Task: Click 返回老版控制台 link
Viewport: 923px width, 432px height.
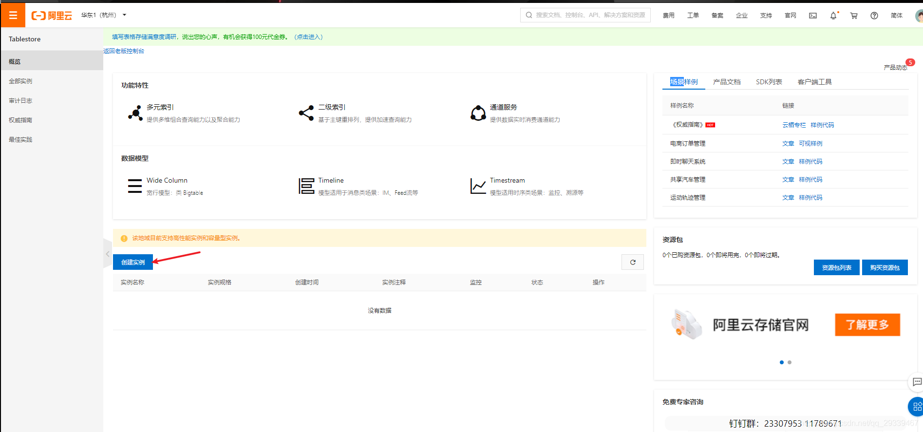Action: [124, 51]
